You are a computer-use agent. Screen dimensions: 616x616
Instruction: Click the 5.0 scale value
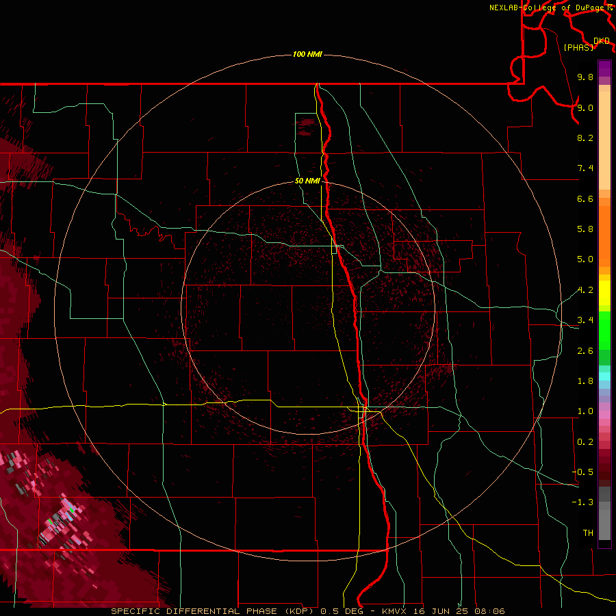(x=585, y=259)
